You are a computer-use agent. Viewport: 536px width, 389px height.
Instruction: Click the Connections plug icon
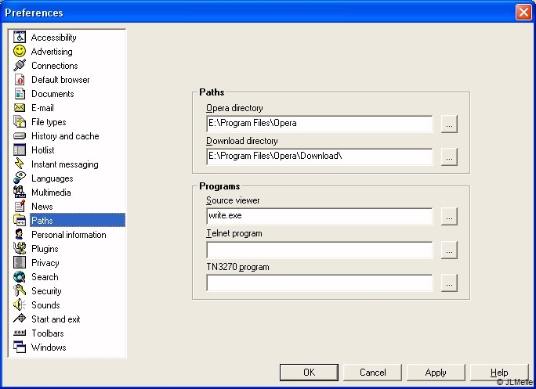click(20, 65)
